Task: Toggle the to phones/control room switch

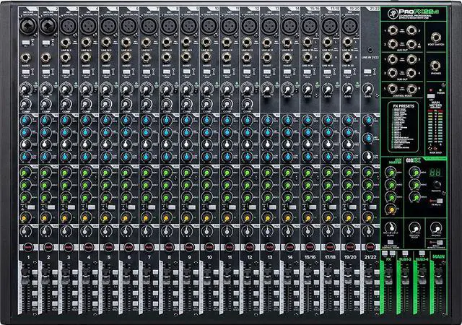Action: click(x=391, y=242)
